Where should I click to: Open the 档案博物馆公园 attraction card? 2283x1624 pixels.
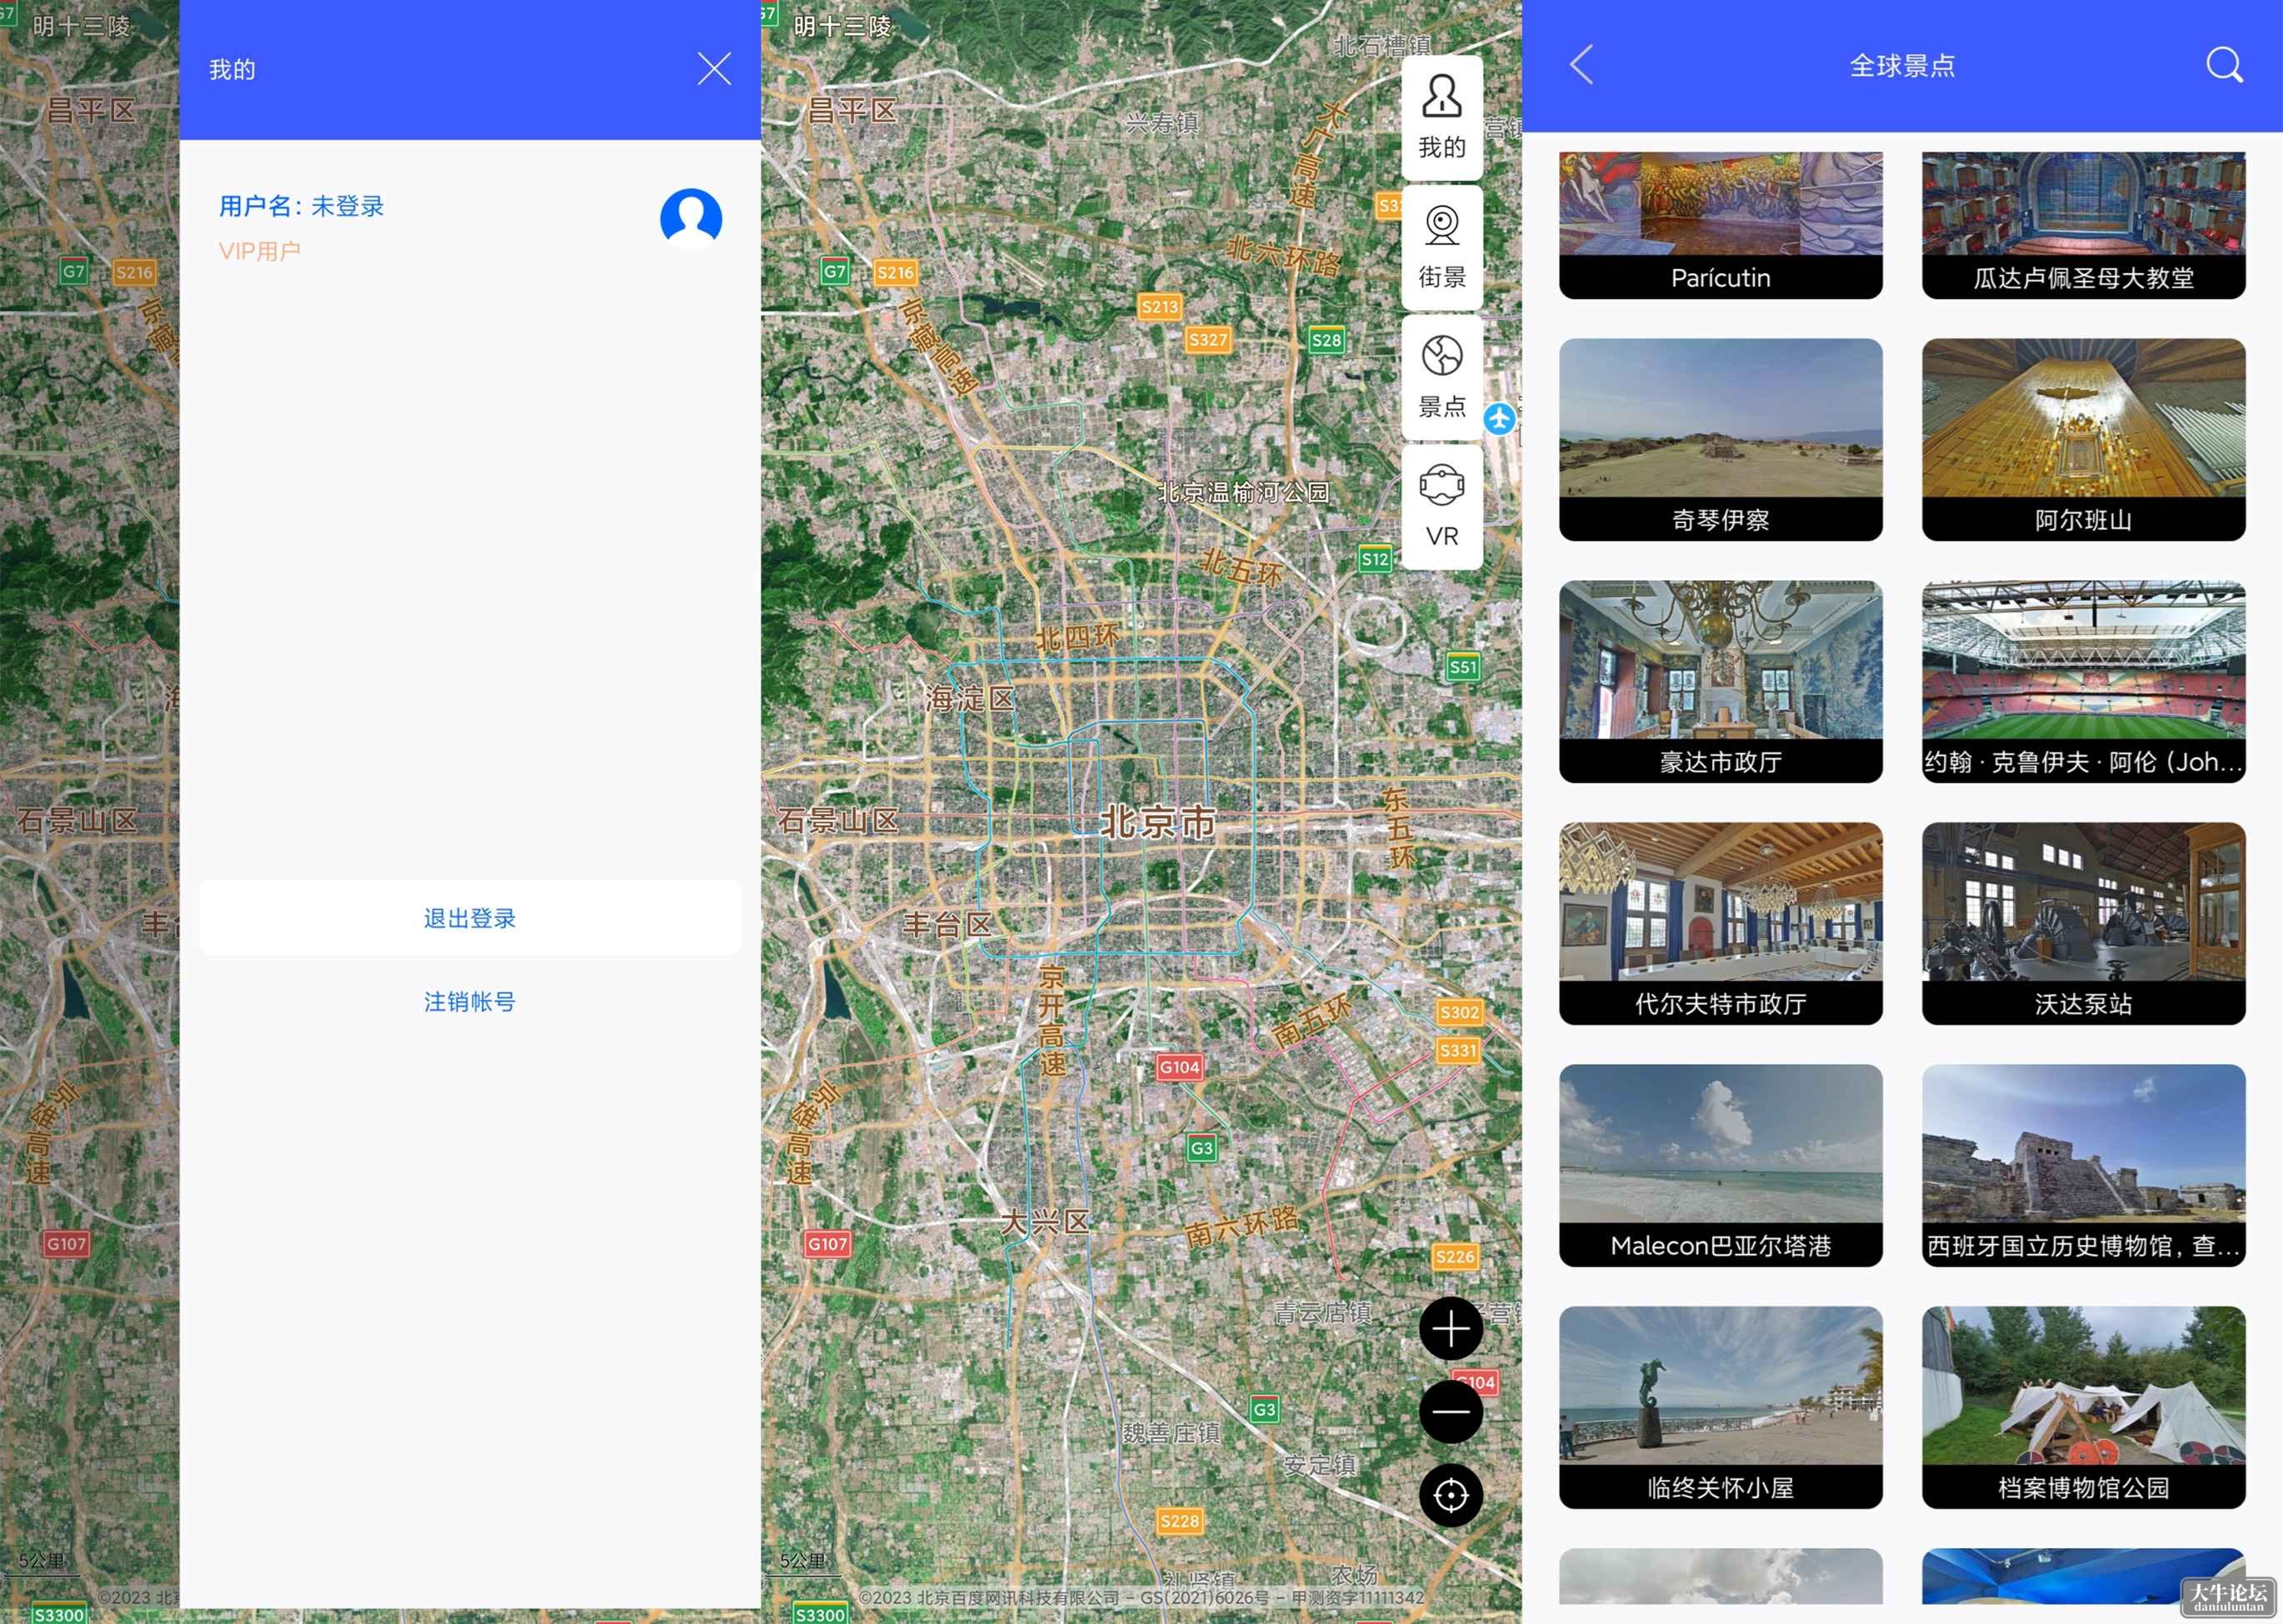pyautogui.click(x=2083, y=1407)
